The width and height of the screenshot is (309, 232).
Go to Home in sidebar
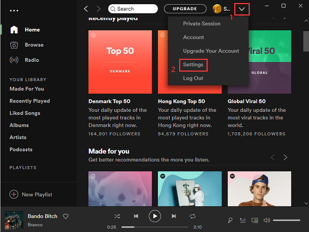tap(33, 30)
